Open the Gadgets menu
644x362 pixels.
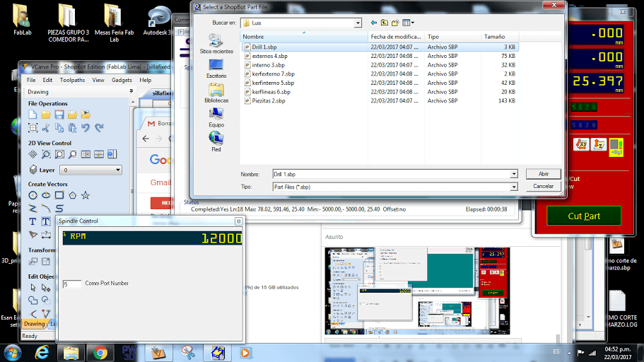click(122, 80)
